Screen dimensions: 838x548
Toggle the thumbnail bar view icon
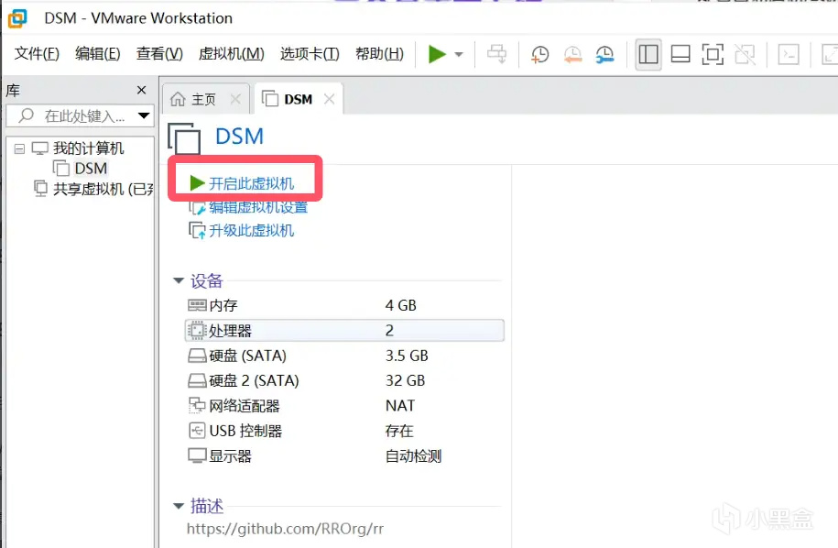tap(680, 54)
